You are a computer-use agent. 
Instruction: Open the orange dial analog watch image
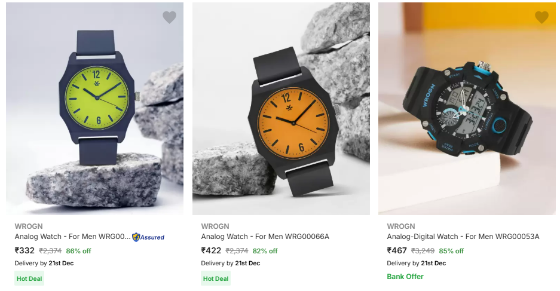[x=281, y=109]
